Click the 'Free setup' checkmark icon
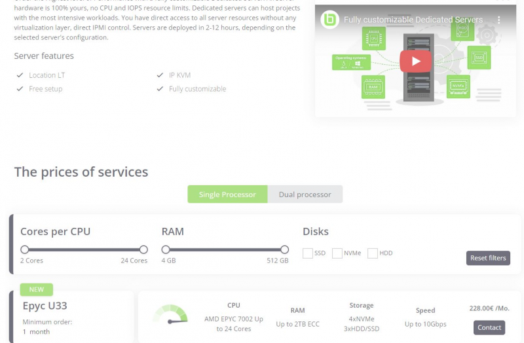524x343 pixels. [20, 89]
